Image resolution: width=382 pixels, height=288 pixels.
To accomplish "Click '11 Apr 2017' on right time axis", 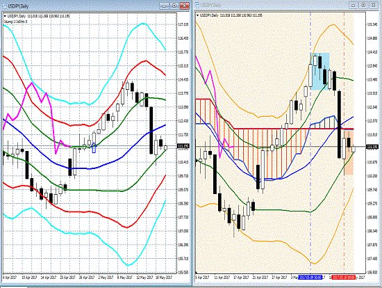I will [x=222, y=278].
